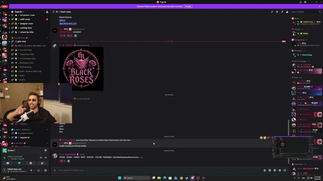This screenshot has width=323, height=181.
Task: Open headphone output options dropdown arrow
Action: point(41,170)
